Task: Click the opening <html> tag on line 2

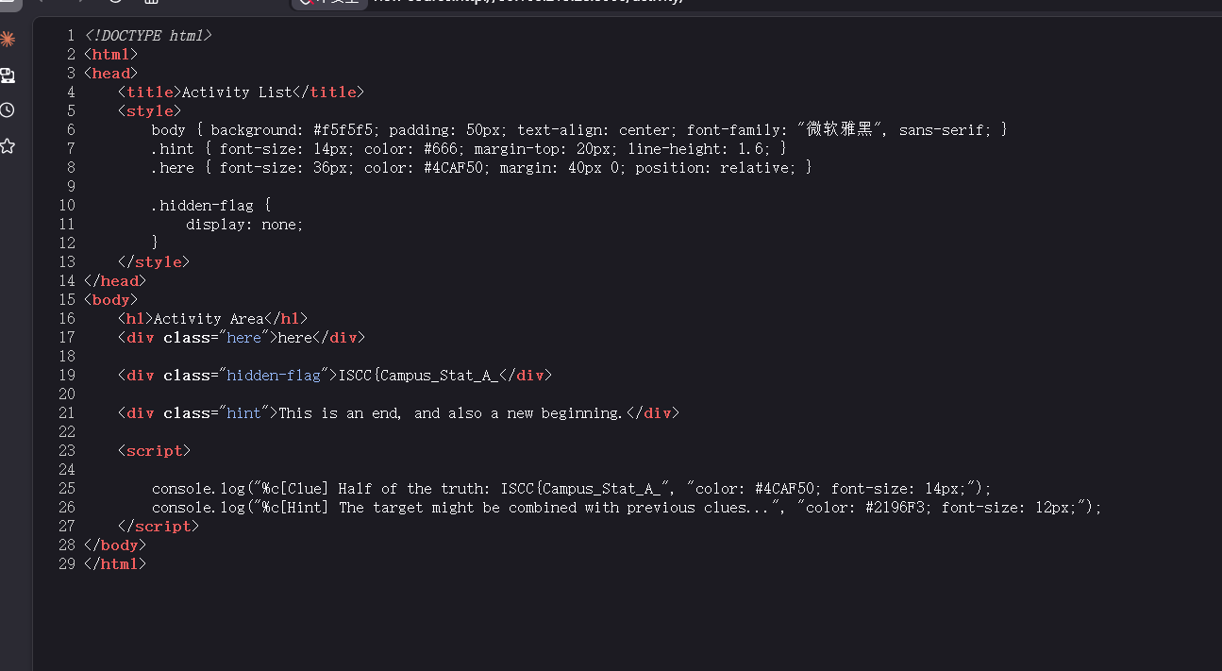Action: (110, 55)
